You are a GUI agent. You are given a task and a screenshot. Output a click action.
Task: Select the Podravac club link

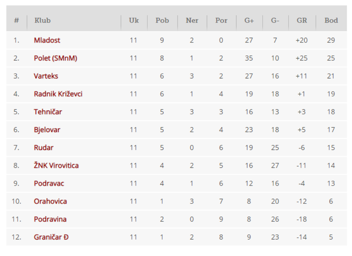pos(49,183)
